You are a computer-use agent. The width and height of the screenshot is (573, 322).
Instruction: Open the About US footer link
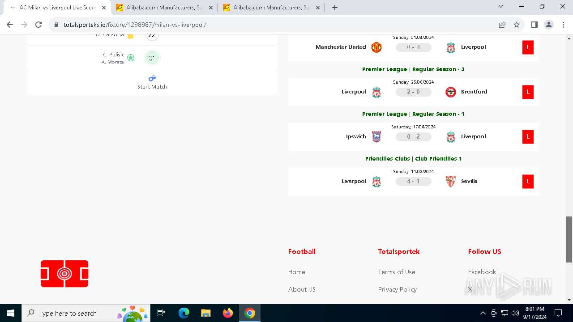[x=302, y=289]
